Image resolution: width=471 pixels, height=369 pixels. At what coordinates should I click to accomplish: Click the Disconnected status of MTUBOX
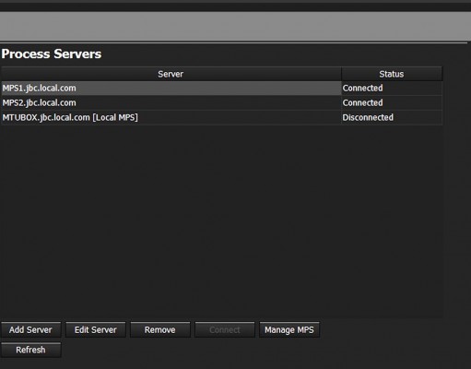coord(368,117)
